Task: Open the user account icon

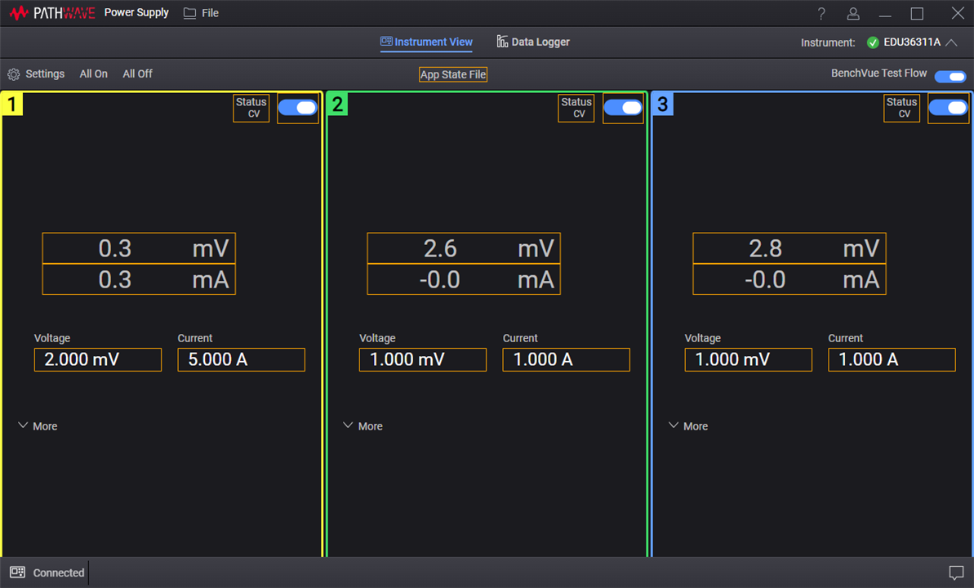Action: [x=853, y=13]
